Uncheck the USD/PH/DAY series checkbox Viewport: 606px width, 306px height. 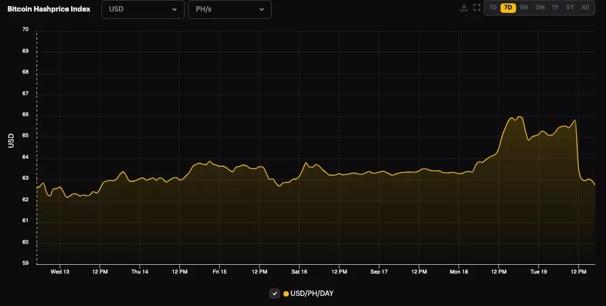tap(274, 293)
